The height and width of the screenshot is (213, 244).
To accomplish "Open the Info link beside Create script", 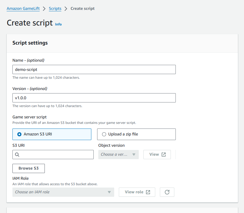I will point(58,24).
